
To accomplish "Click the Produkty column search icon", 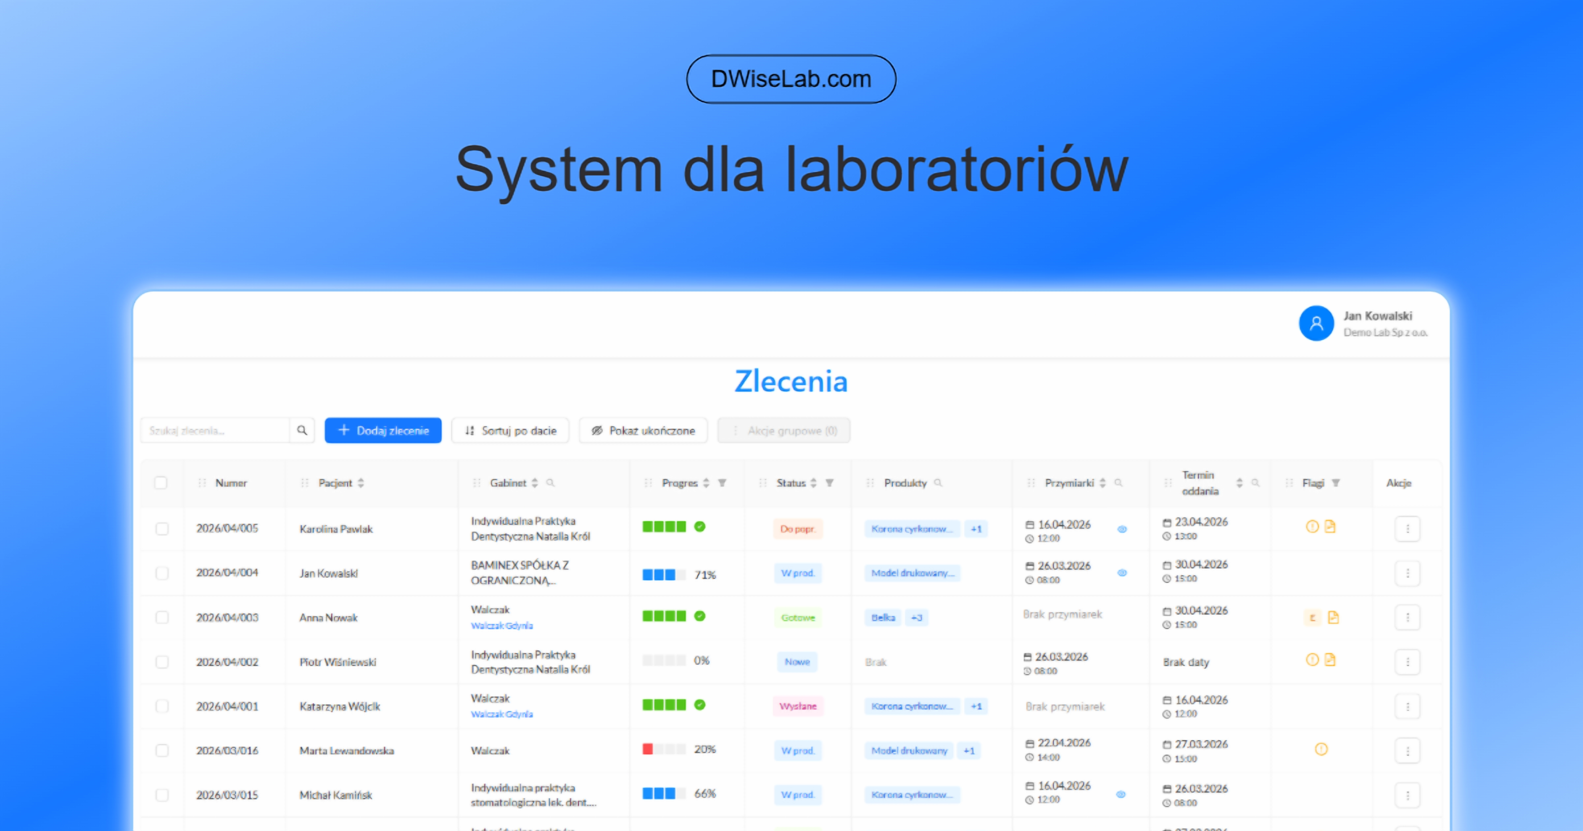I will pyautogui.click(x=938, y=483).
